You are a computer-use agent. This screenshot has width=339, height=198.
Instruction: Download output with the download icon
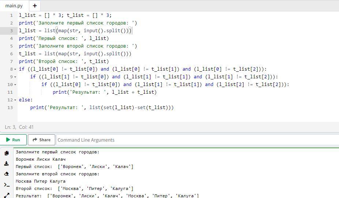(7, 164)
